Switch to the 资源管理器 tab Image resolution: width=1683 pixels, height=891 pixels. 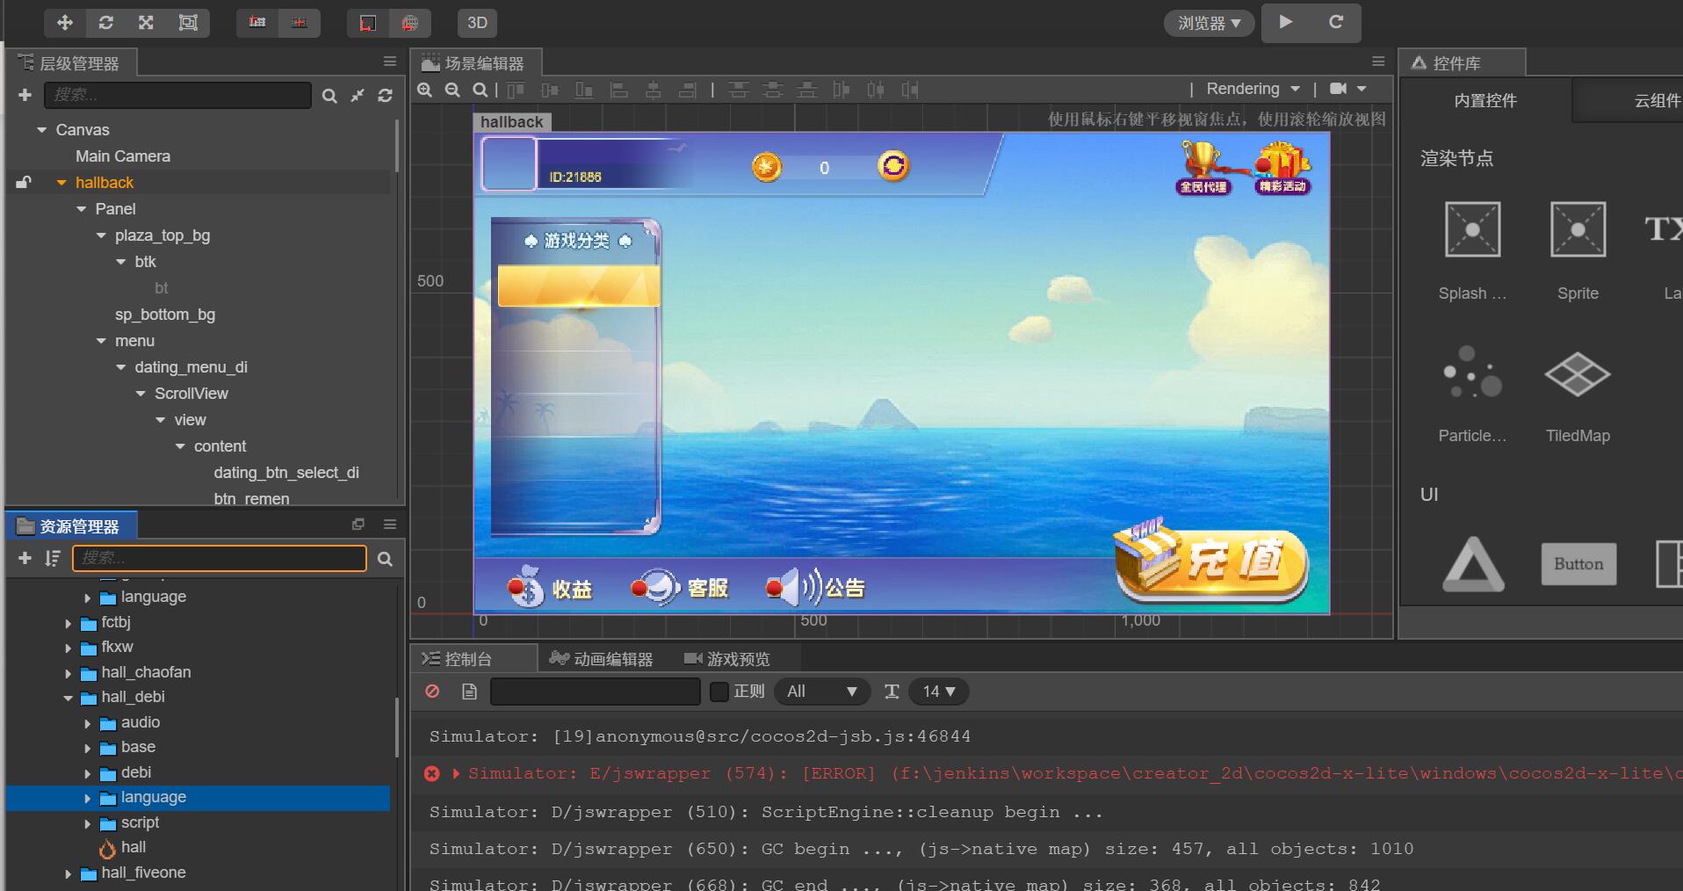pyautogui.click(x=71, y=526)
